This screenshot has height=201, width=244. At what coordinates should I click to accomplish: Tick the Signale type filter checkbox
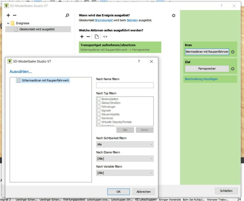[99, 110]
